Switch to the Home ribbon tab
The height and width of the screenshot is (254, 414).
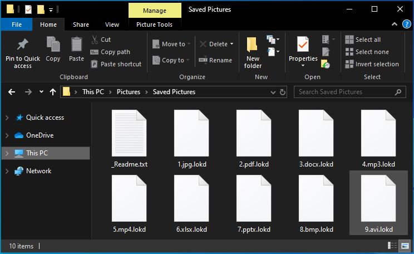point(48,25)
